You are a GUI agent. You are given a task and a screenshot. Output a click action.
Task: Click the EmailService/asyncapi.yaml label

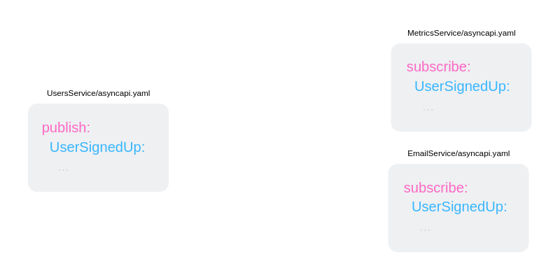[458, 153]
